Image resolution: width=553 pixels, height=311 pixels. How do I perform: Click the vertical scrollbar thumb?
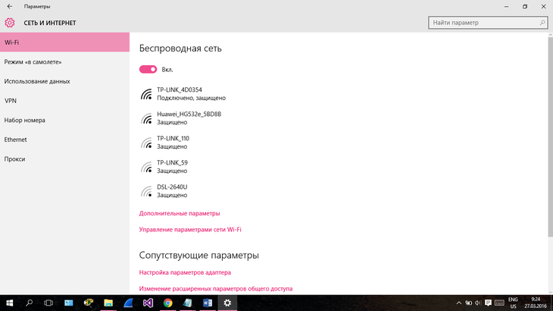(551, 137)
